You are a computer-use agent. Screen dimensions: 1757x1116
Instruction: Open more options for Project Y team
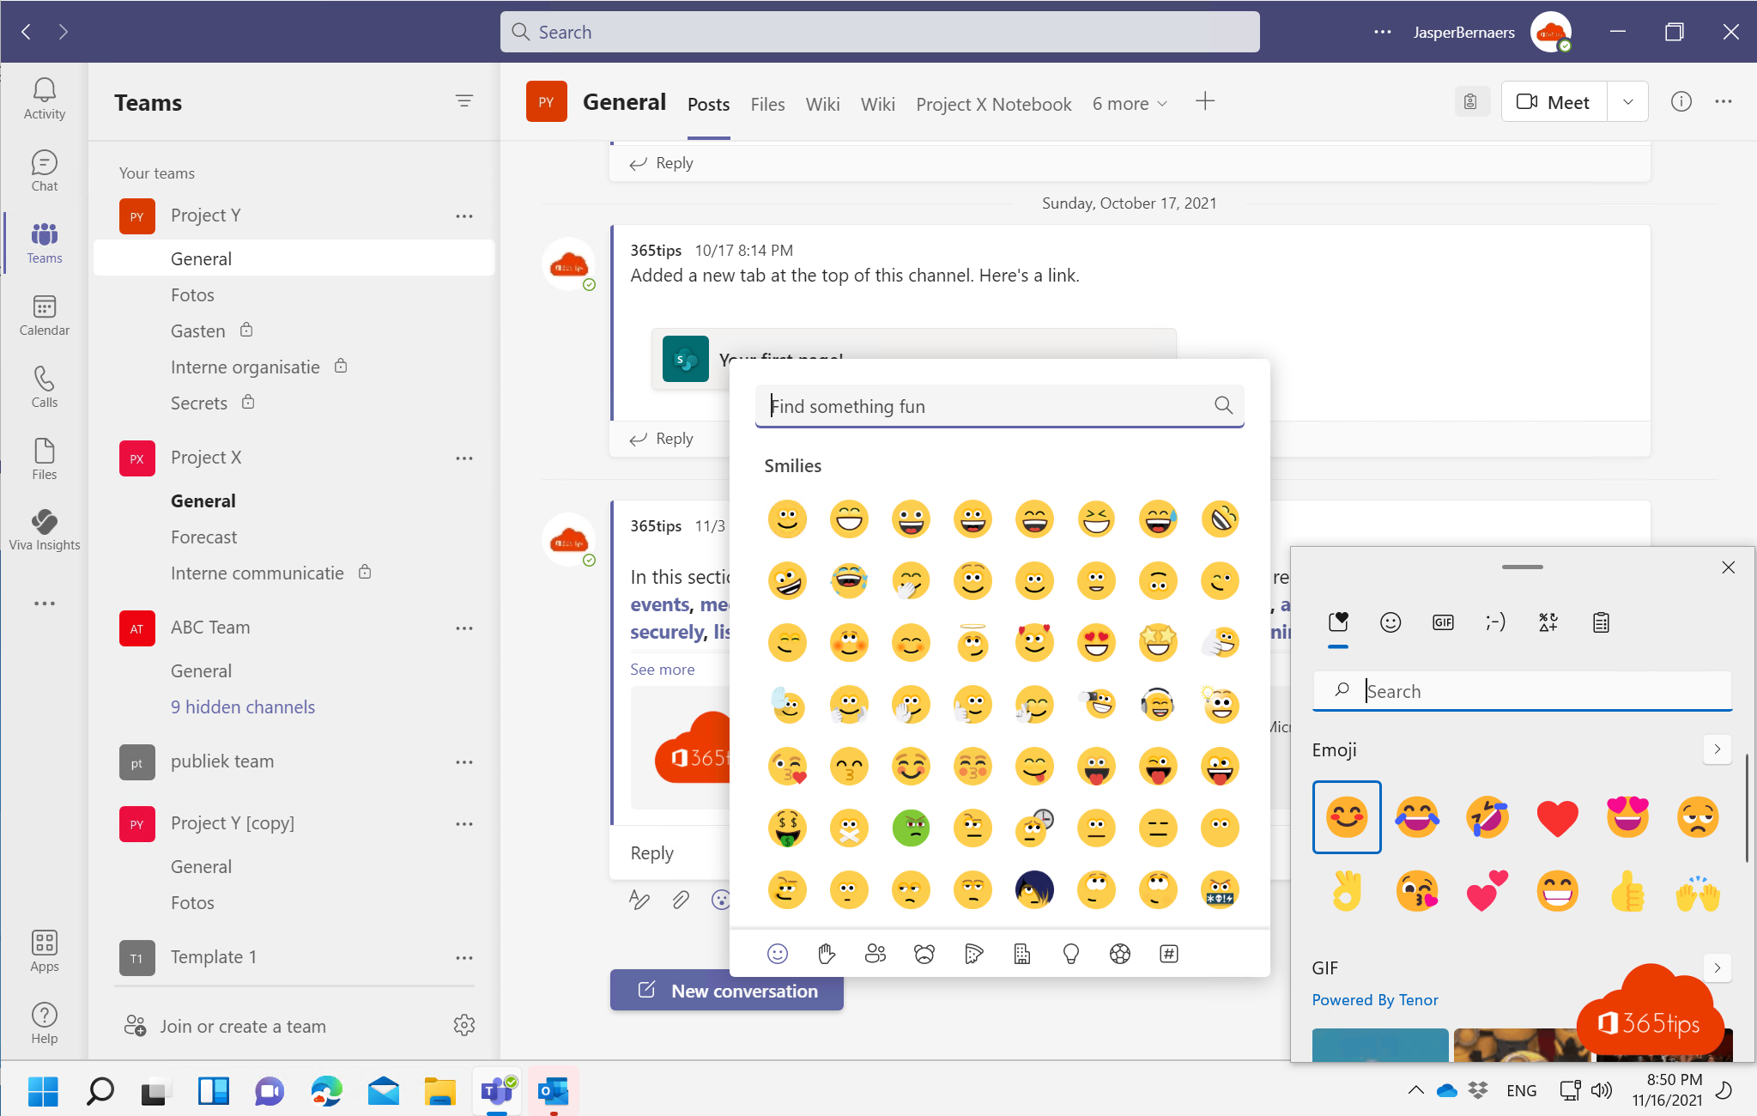pyautogui.click(x=464, y=216)
